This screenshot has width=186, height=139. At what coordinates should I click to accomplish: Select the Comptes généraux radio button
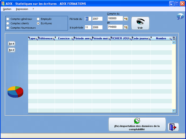(8, 19)
